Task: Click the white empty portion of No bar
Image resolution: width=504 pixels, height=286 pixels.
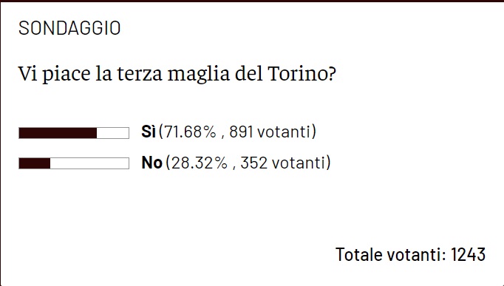Action: (x=89, y=163)
